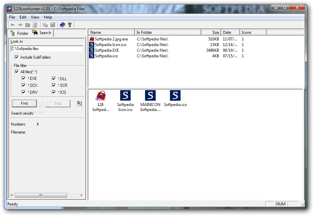Select the Softpedia.ico file name in list
Viewport: 314px width, 216px height.
[106, 56]
